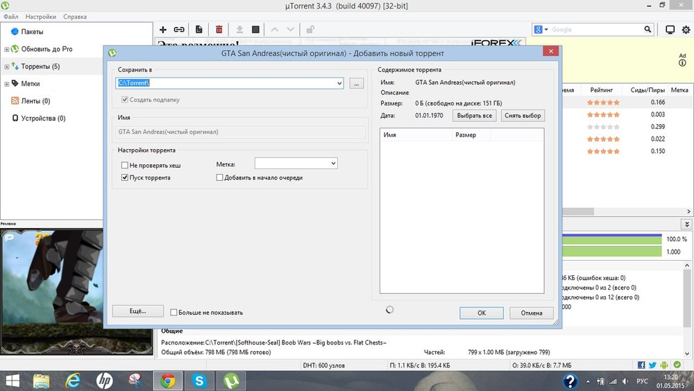Click the browse '...' folder button

(356, 83)
